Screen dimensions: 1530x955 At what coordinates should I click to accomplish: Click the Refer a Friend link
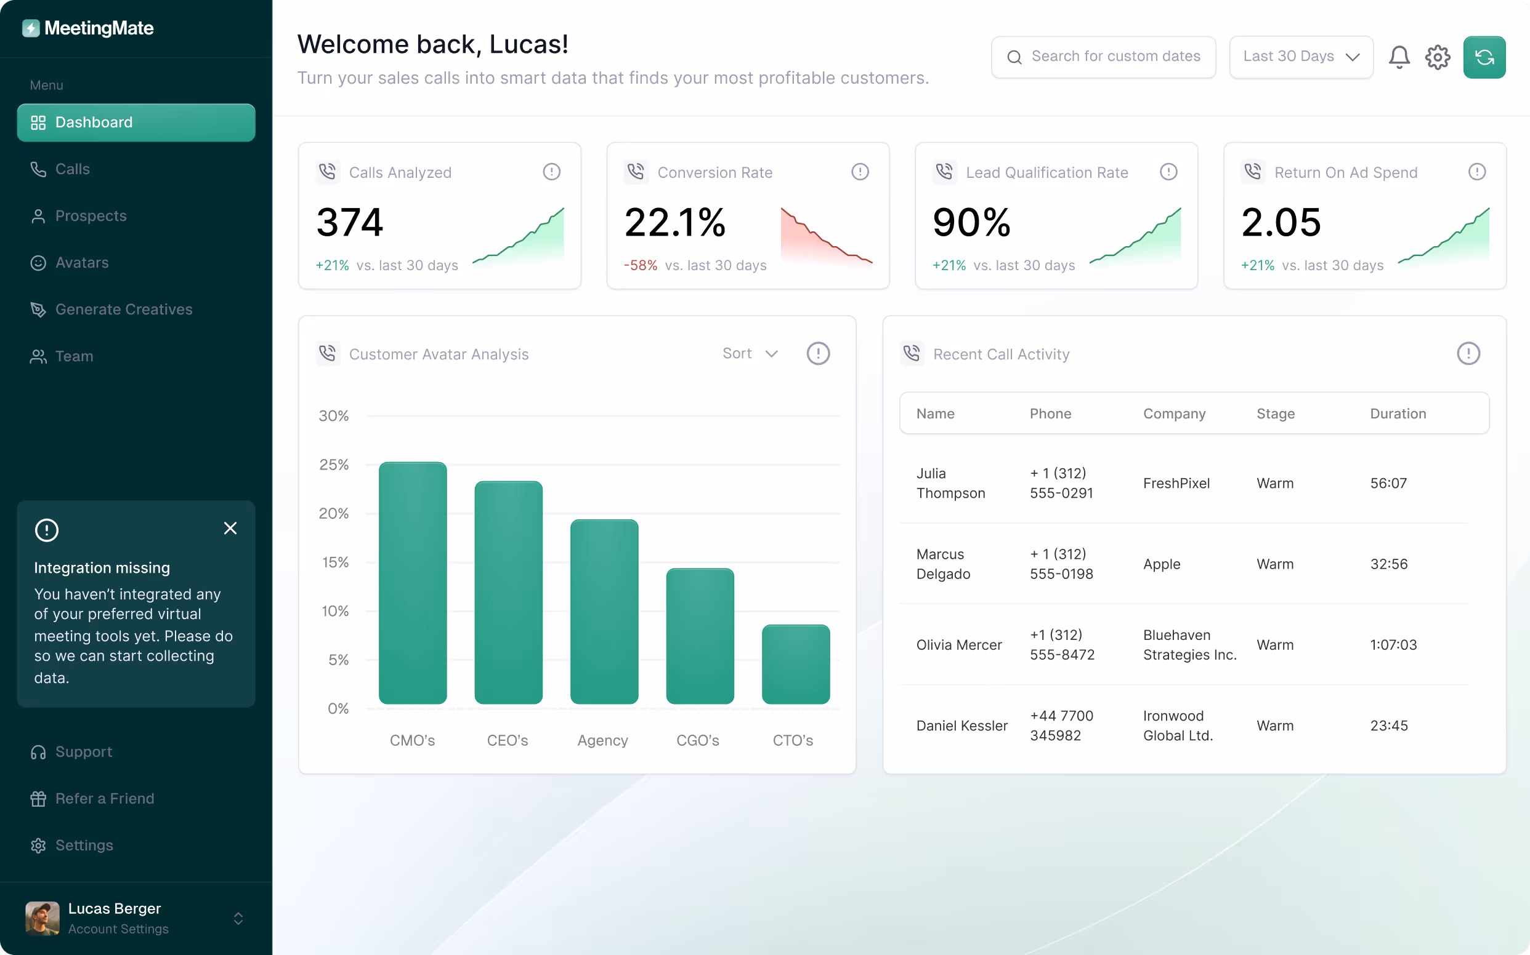pos(104,798)
